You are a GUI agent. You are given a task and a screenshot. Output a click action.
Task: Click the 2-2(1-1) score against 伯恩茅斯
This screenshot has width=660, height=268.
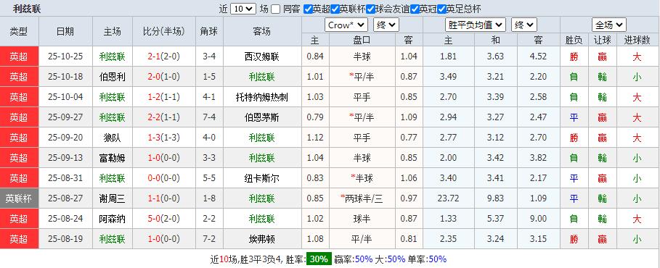click(x=164, y=117)
